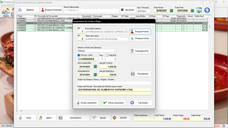
Task: Enable the CHEQUE checkbox
Action: coord(107,55)
